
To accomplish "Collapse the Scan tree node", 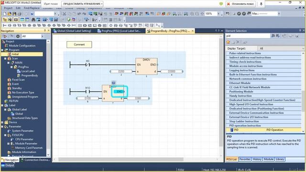I will point(5,58).
